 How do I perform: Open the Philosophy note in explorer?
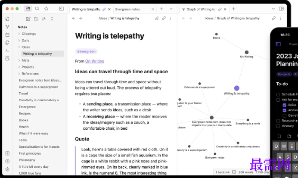coord(27,160)
